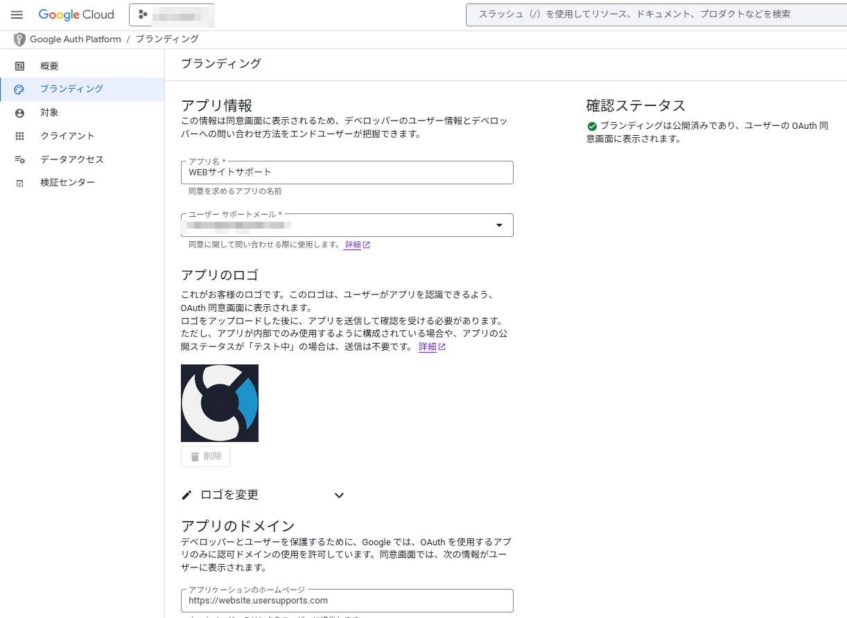Screen dimensions: 847x618
Task: Click the ブランディング page title
Action: pyautogui.click(x=221, y=64)
